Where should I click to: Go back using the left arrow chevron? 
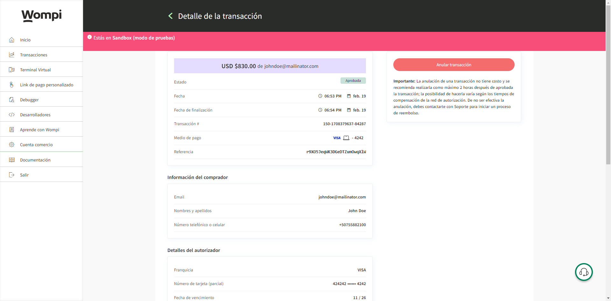click(170, 16)
